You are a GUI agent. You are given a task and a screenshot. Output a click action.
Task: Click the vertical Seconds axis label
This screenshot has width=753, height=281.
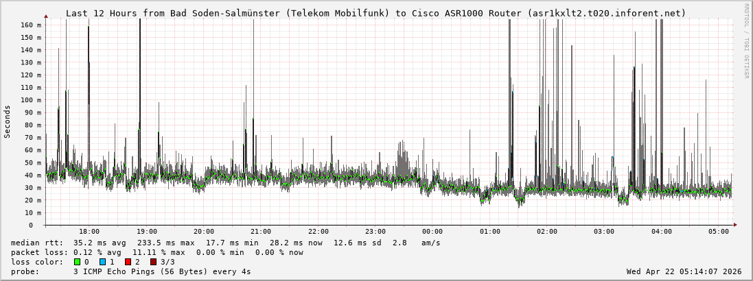[x=8, y=122]
